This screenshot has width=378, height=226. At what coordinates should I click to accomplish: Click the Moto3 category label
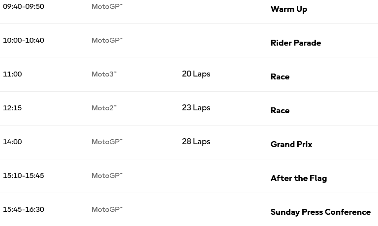tap(104, 74)
